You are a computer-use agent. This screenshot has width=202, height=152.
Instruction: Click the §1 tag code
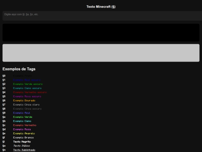coord(4,80)
